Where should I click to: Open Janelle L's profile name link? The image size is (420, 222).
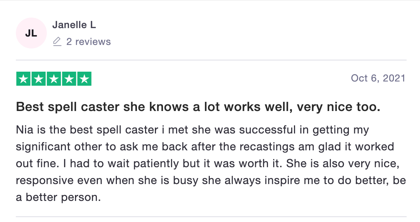point(74,25)
